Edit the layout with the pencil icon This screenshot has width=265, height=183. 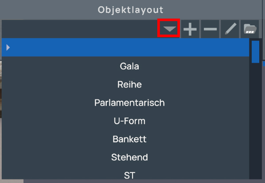tap(230, 29)
